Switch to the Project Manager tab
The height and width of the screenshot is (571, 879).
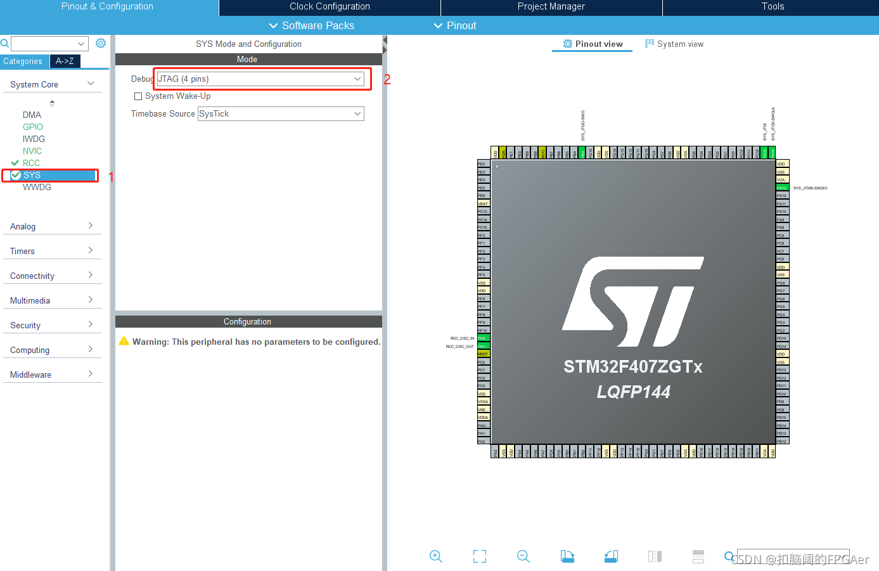tap(551, 7)
